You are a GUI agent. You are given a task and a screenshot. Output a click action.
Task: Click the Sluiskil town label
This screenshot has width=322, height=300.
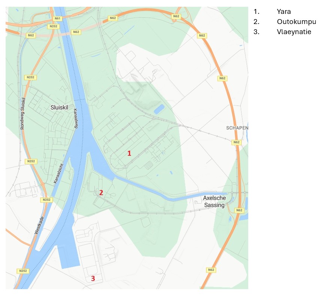[60, 107]
